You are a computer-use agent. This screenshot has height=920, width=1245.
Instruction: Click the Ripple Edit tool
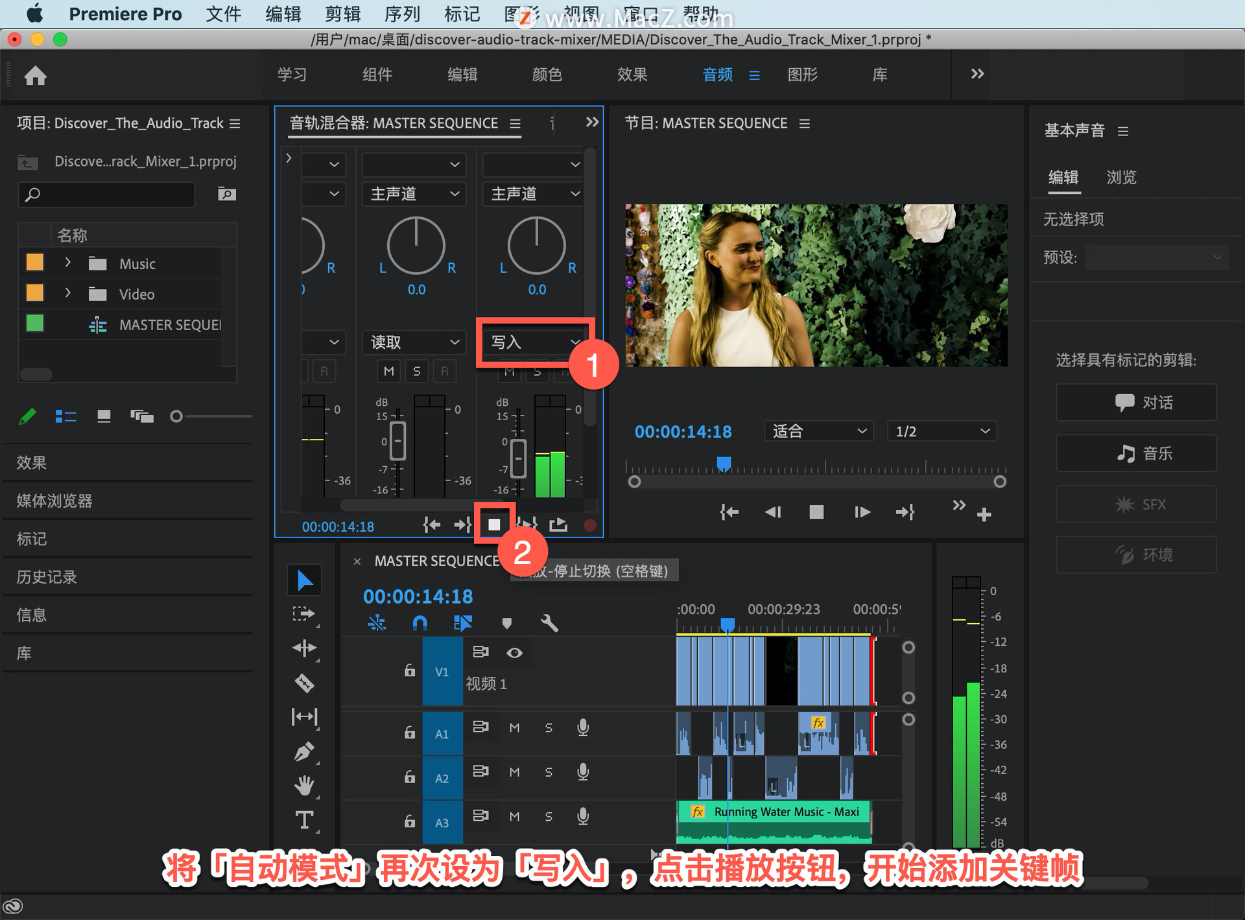304,648
